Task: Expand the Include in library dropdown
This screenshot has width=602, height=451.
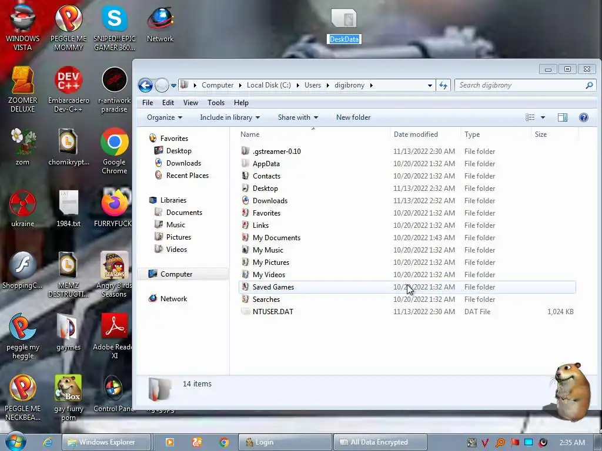Action: click(x=230, y=117)
